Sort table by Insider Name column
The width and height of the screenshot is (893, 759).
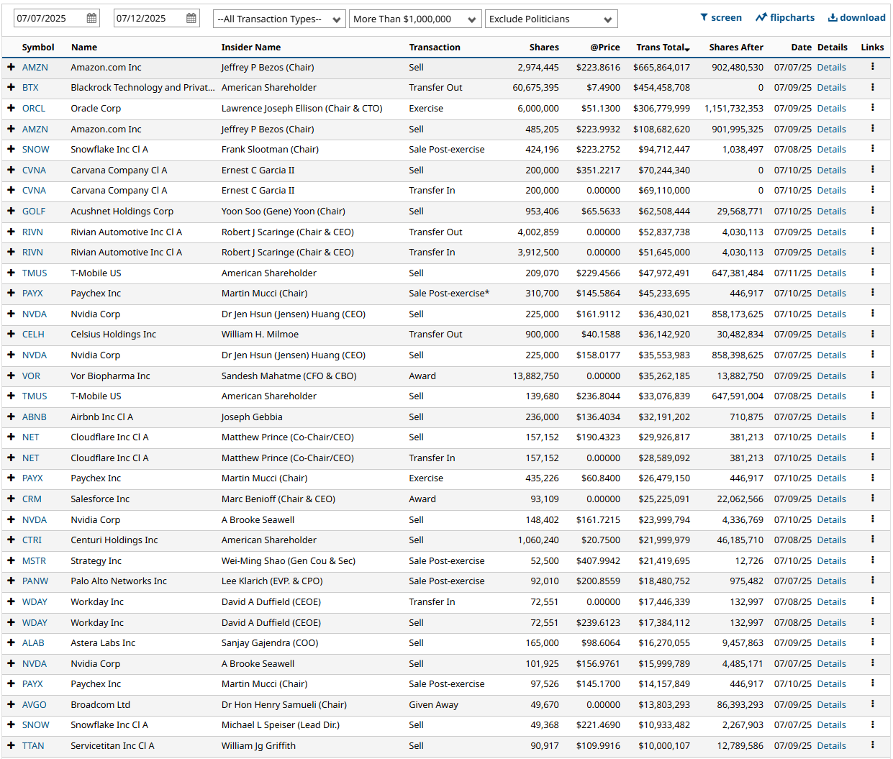coord(251,47)
